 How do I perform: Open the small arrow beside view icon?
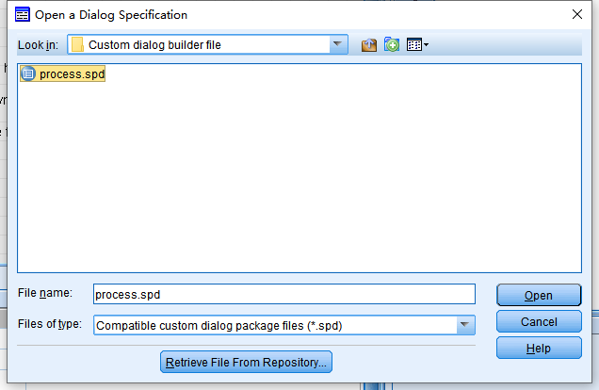point(426,45)
